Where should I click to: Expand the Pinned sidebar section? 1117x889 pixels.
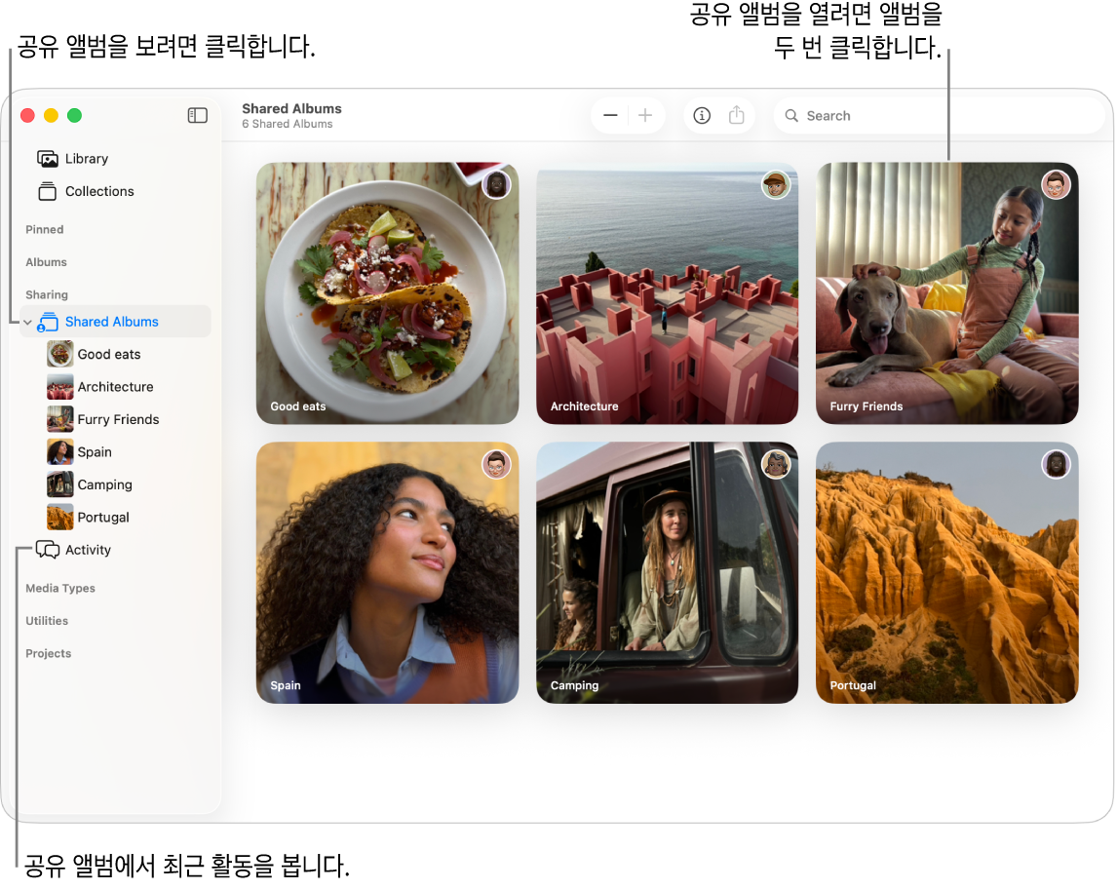(x=44, y=229)
